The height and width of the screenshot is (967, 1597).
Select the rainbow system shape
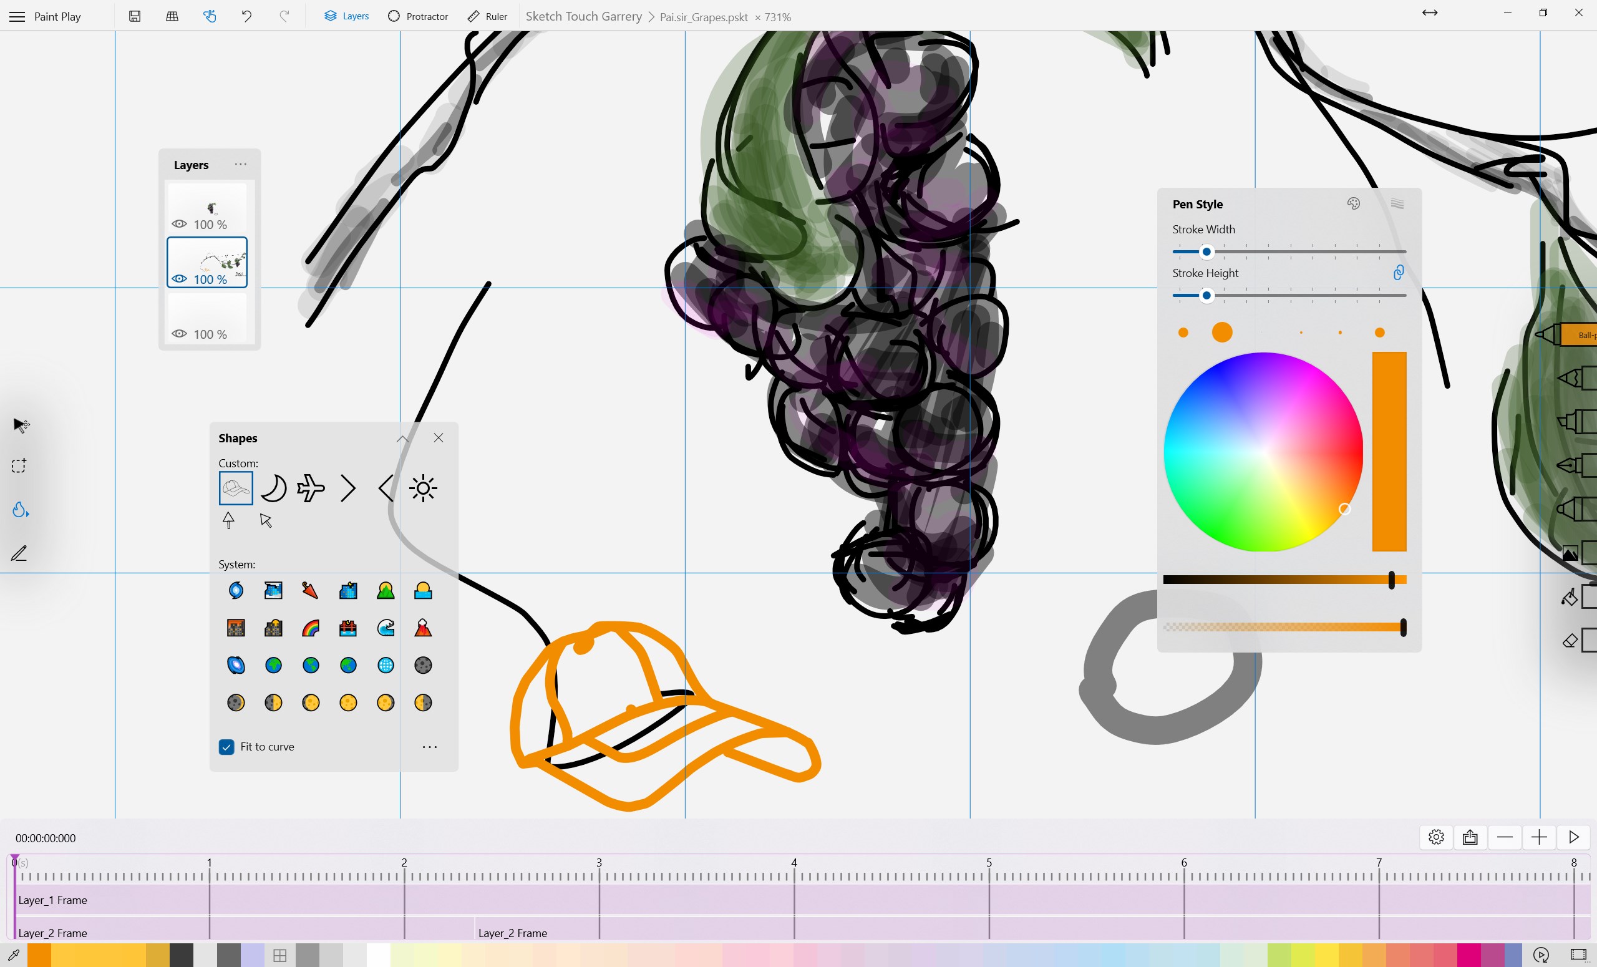tap(311, 628)
